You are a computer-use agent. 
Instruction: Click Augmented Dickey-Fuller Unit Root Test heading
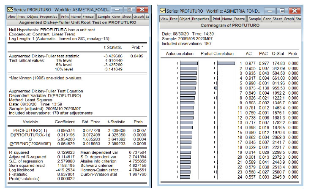click(x=78, y=22)
